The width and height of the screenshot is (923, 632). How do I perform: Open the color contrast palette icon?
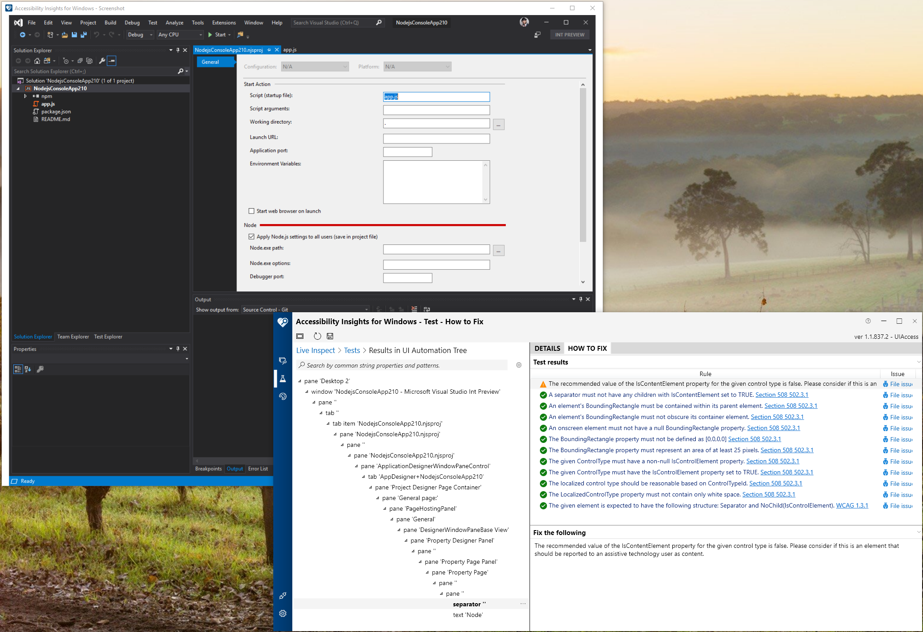pyautogui.click(x=283, y=396)
